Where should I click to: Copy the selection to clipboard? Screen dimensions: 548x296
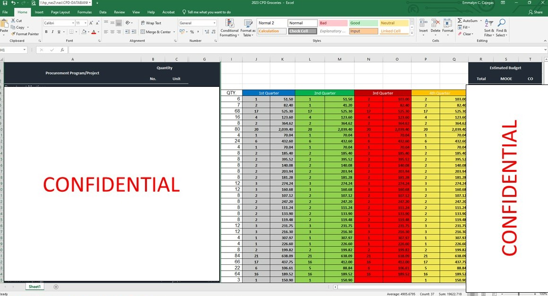[18, 27]
